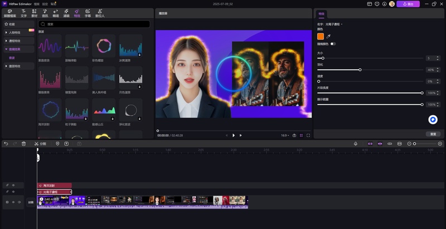Toggle the 隨機顏色 random color switch
This screenshot has height=229, width=446.
coord(333,44)
